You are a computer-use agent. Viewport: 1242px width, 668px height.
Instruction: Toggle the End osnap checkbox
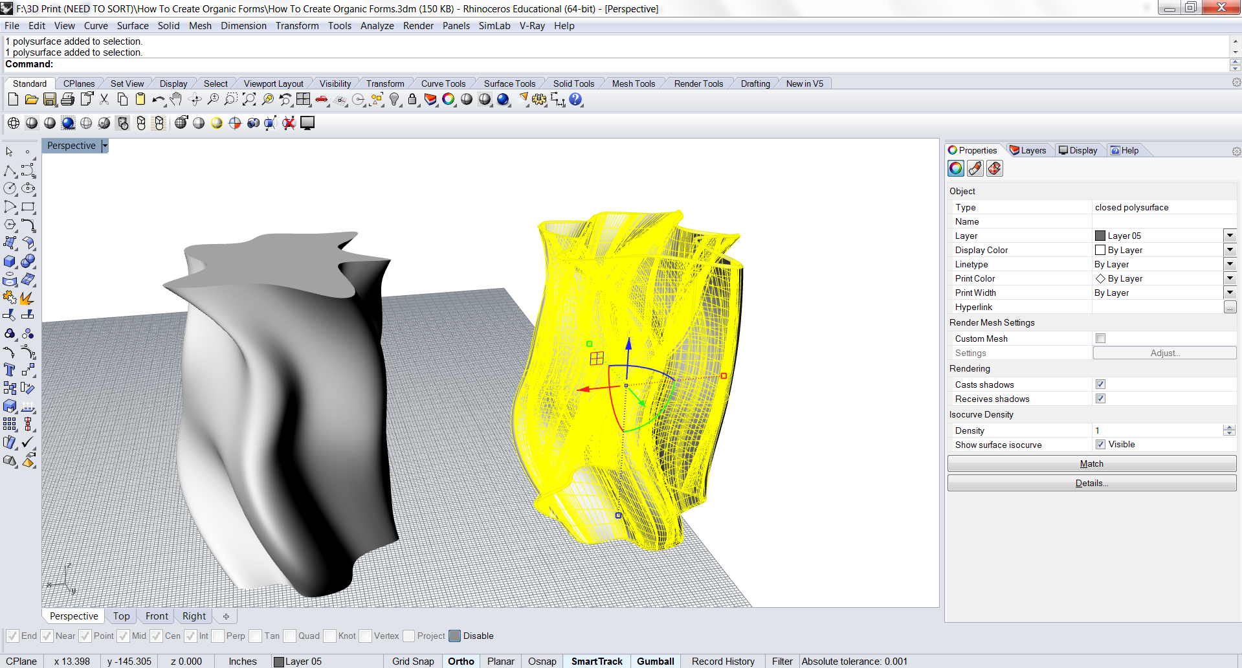12,636
